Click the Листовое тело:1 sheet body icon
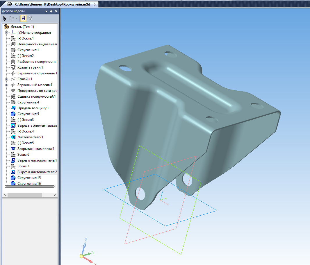The width and height of the screenshot is (310, 265). coord(13,137)
